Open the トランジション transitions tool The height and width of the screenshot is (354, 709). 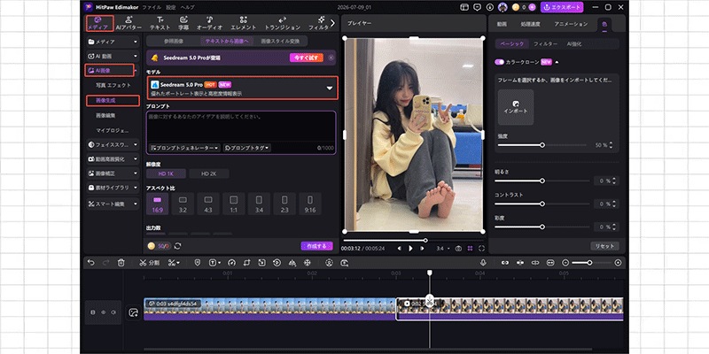click(x=282, y=23)
